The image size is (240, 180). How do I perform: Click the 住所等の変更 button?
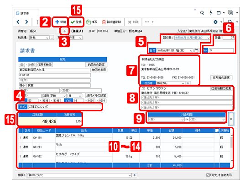(x=221, y=78)
